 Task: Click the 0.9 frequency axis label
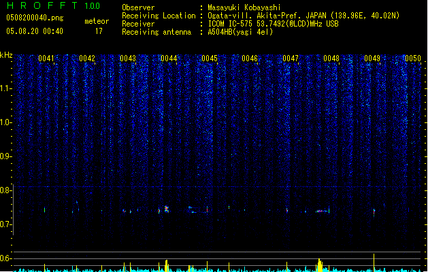[5, 156]
